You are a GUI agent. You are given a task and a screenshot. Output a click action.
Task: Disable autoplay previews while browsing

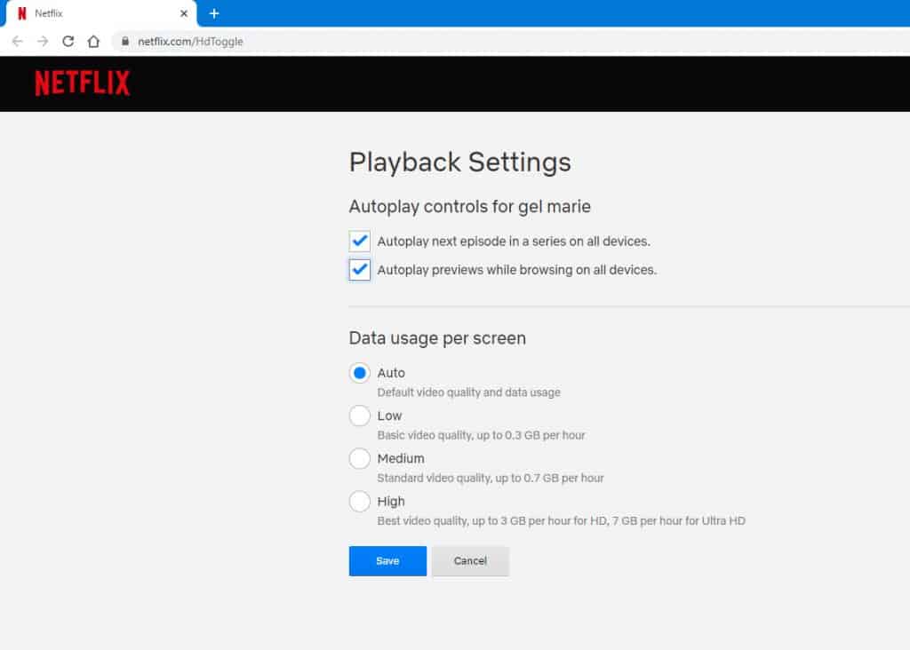[x=359, y=269]
